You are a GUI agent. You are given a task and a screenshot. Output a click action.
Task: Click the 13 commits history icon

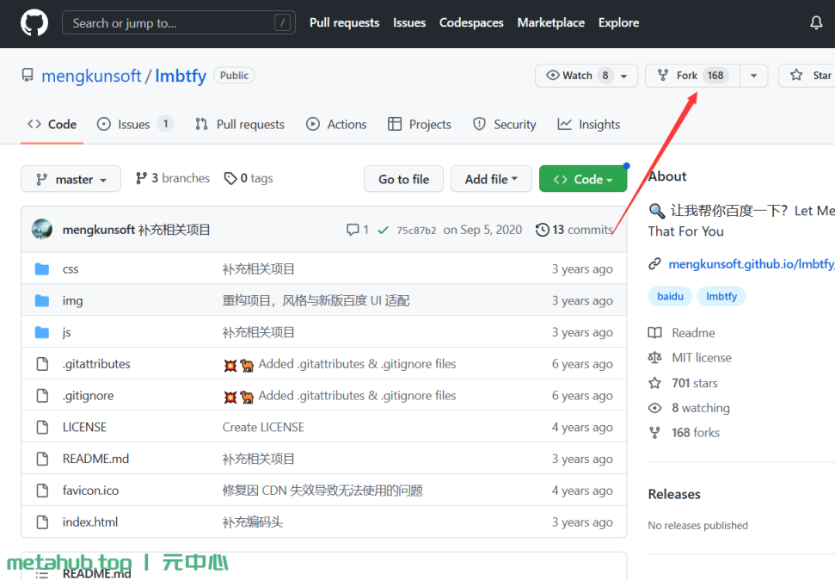pyautogui.click(x=542, y=230)
